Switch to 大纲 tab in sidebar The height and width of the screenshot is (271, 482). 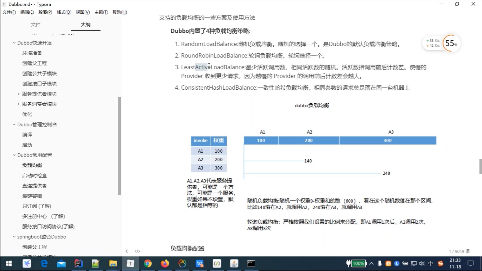[x=85, y=25]
